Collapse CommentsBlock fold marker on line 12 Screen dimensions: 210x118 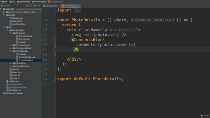coord(56,40)
